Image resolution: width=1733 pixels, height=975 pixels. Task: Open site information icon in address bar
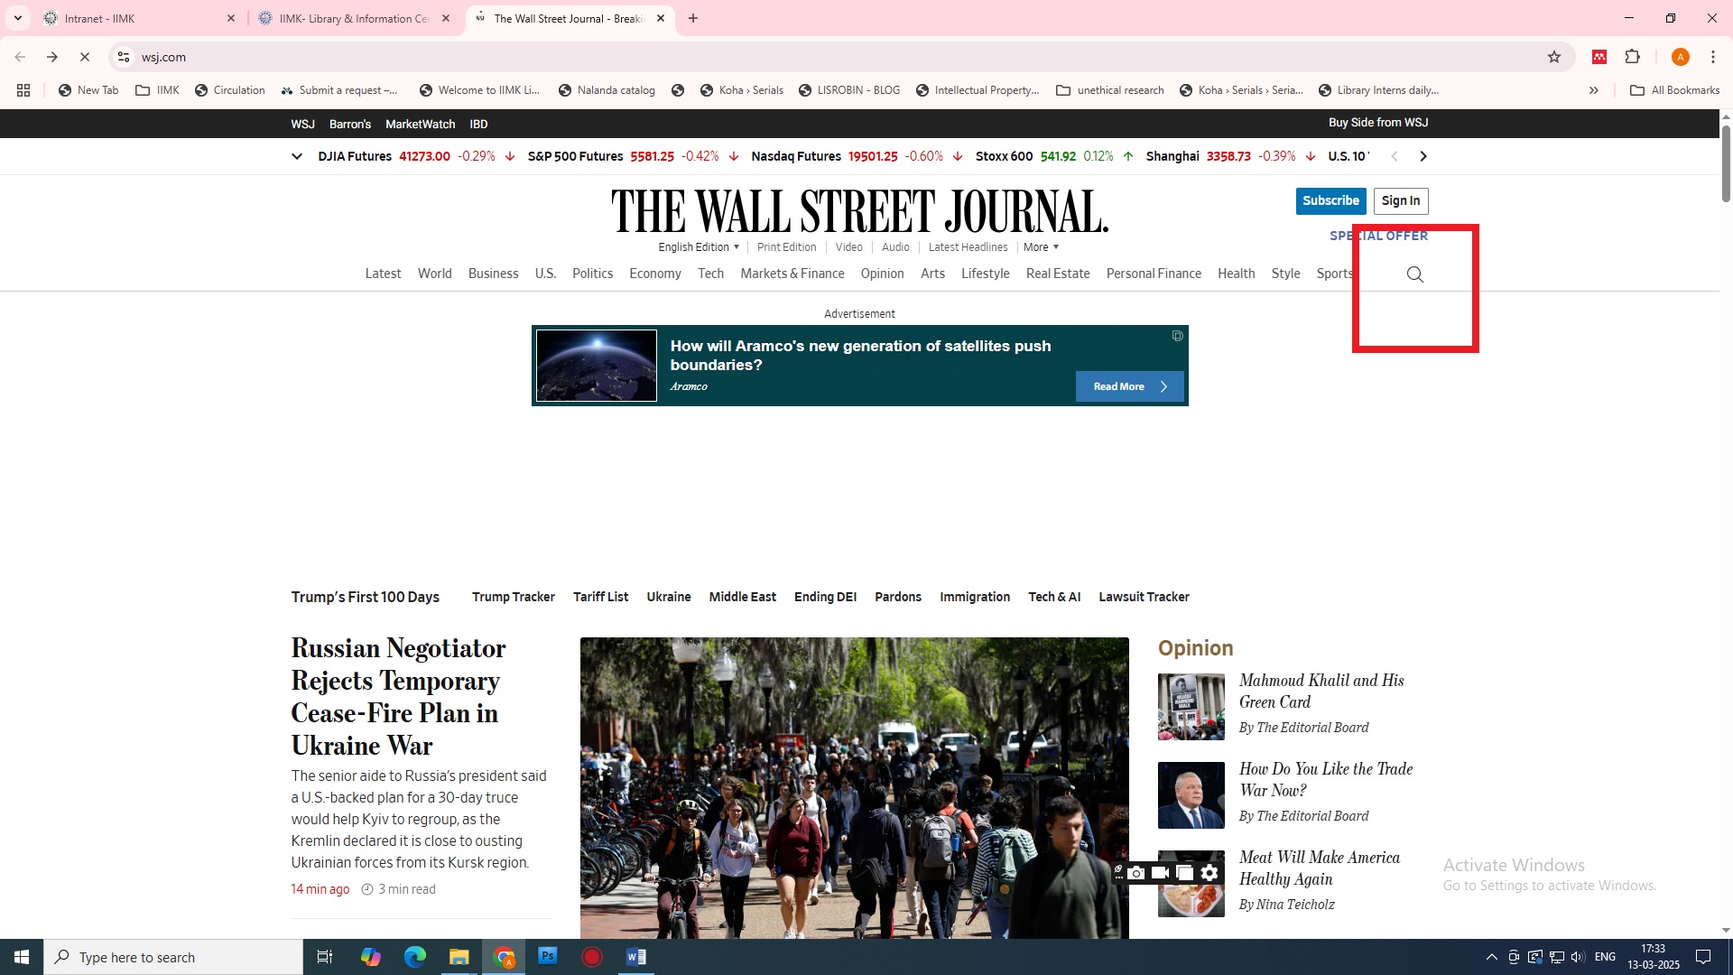pyautogui.click(x=124, y=57)
